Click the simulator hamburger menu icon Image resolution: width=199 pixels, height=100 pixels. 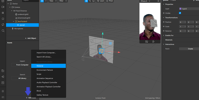(x=158, y=1)
